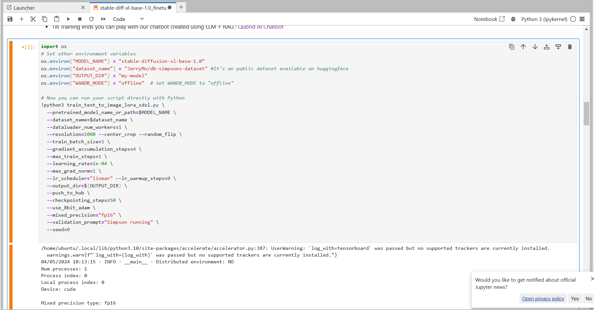Click the notebook vertical scrollbar thumb

[x=586, y=113]
